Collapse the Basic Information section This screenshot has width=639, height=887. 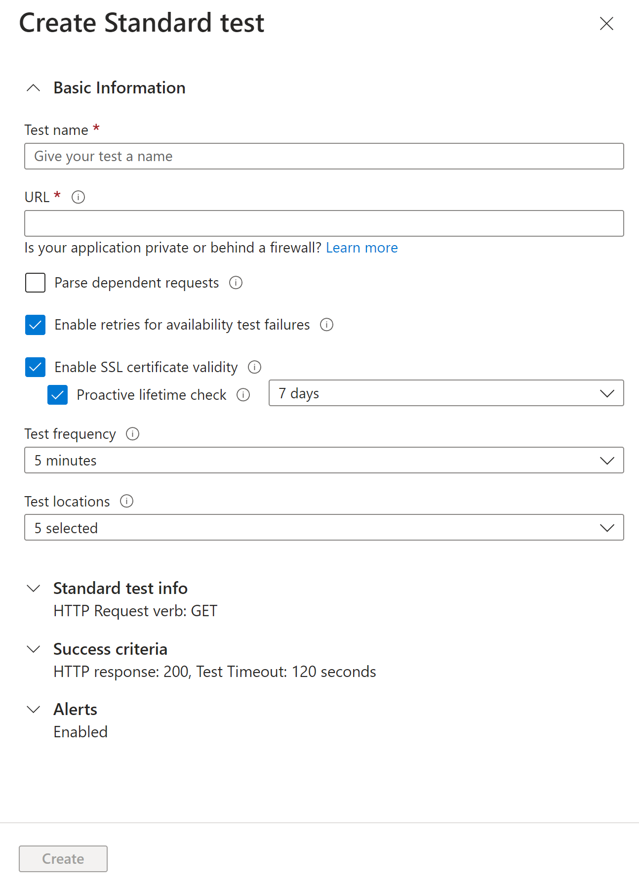pyautogui.click(x=34, y=88)
